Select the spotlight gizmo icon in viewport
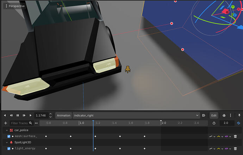This screenshot has height=155, width=243. tap(128, 69)
